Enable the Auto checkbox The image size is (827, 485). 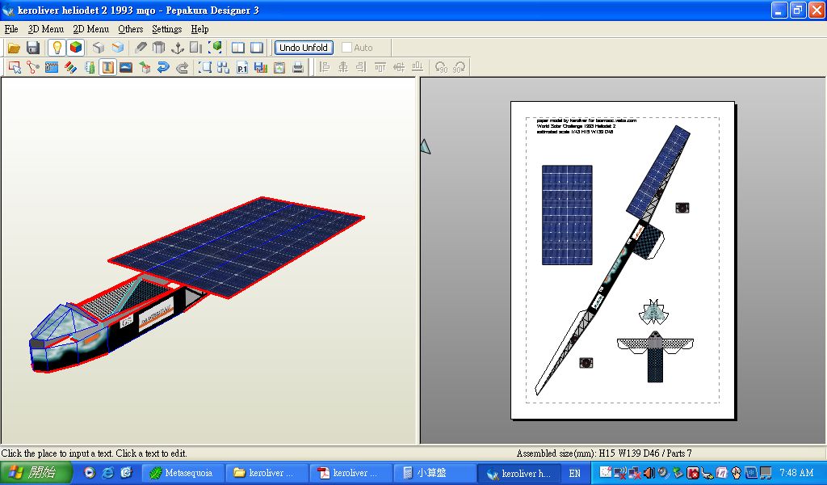(347, 48)
